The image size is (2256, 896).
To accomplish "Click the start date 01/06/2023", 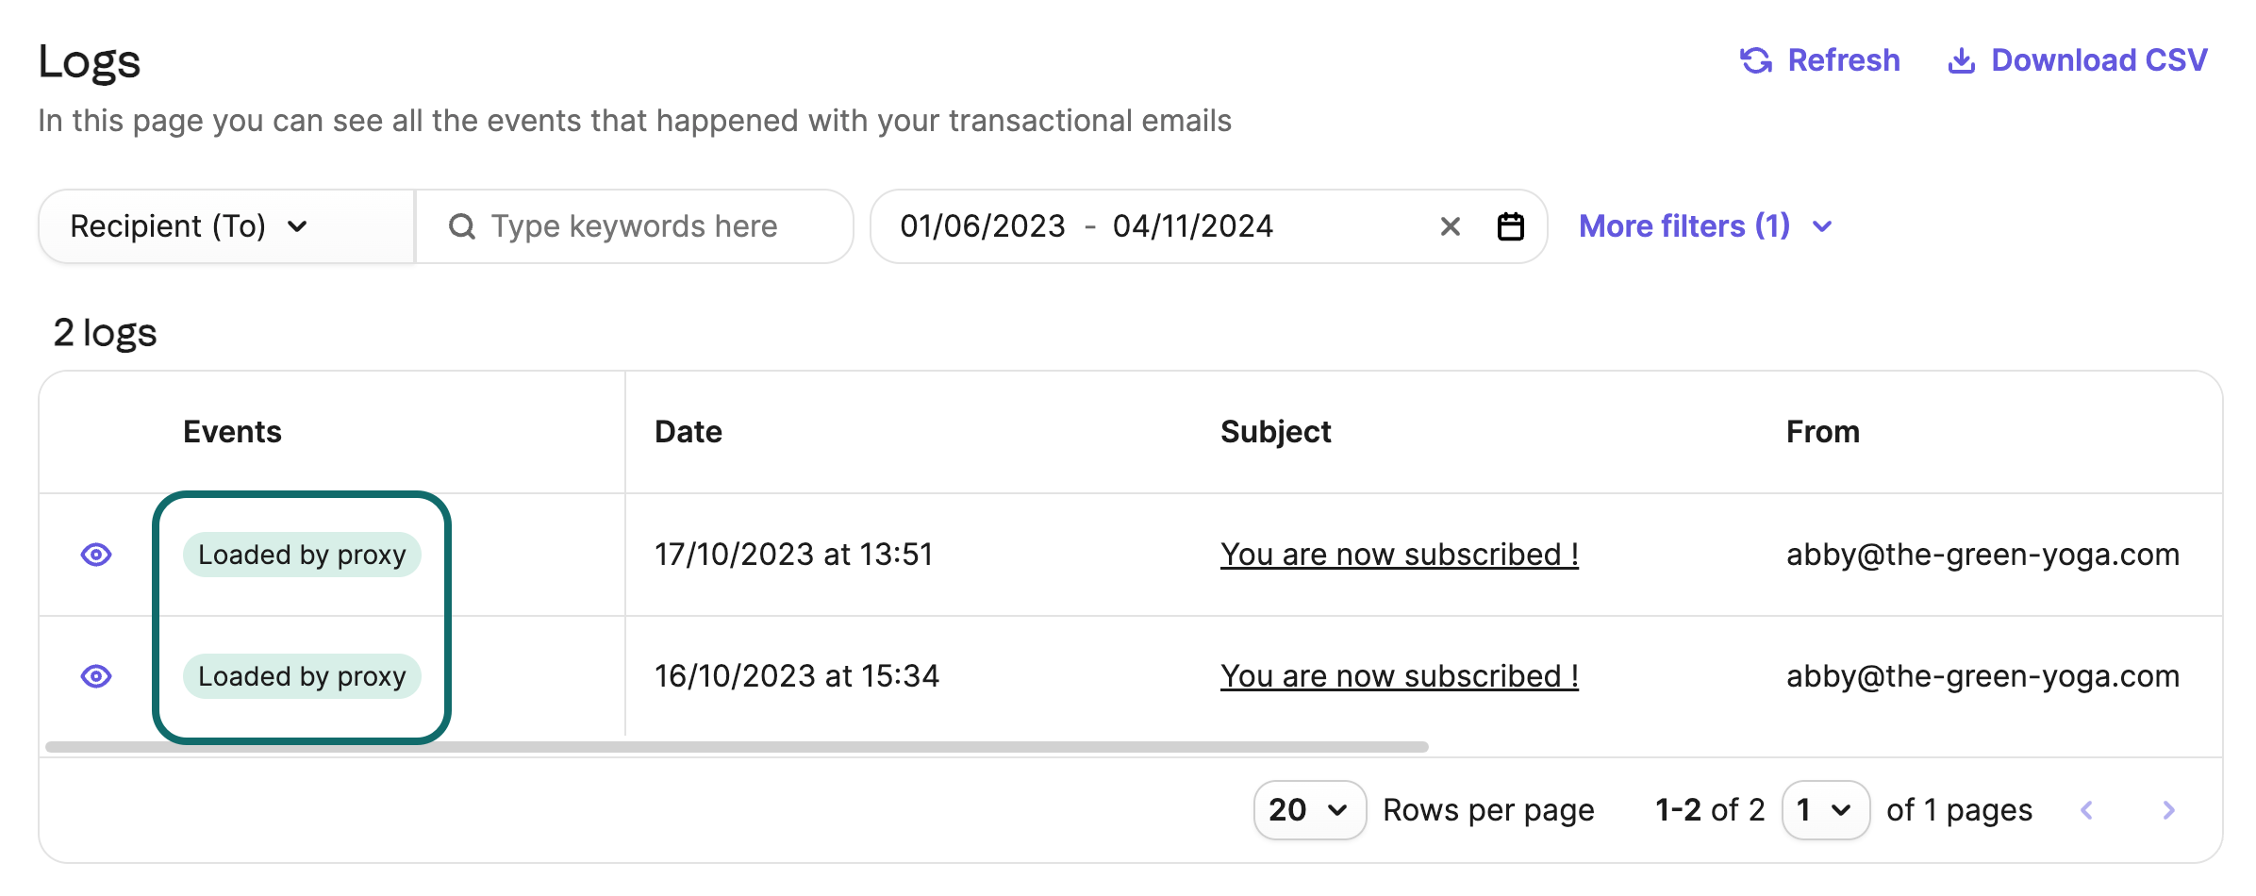I will pos(982,226).
